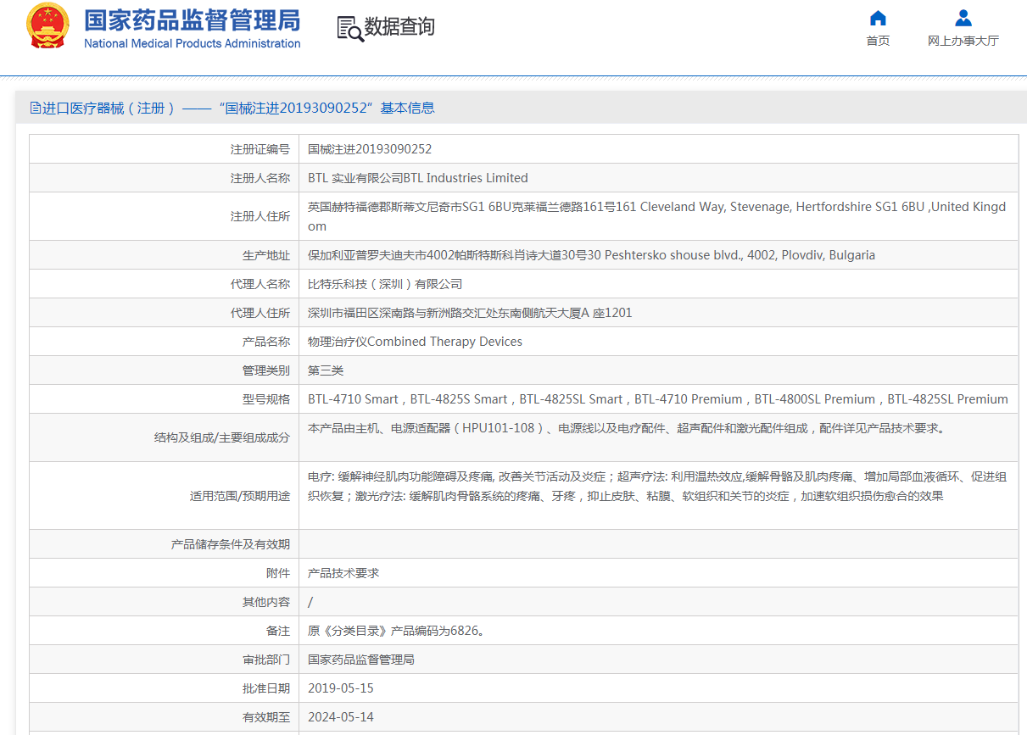Select the 第三类 management category value
Image resolution: width=1027 pixels, height=735 pixels.
[326, 370]
